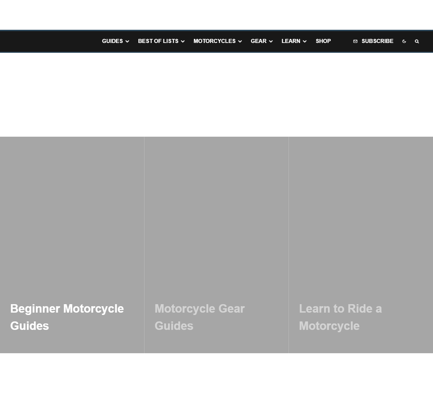The height and width of the screenshot is (406, 433).
Task: Expand the chevron beside Best of Lists
Action: click(183, 41)
